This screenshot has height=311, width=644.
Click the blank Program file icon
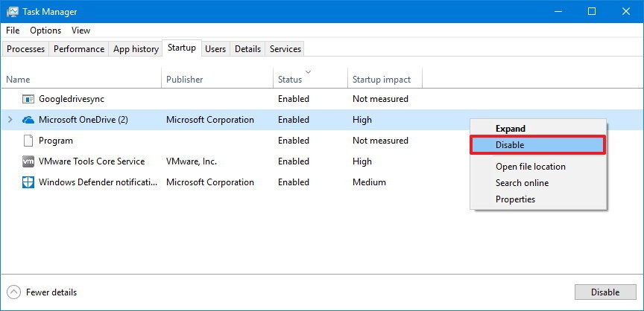[28, 141]
